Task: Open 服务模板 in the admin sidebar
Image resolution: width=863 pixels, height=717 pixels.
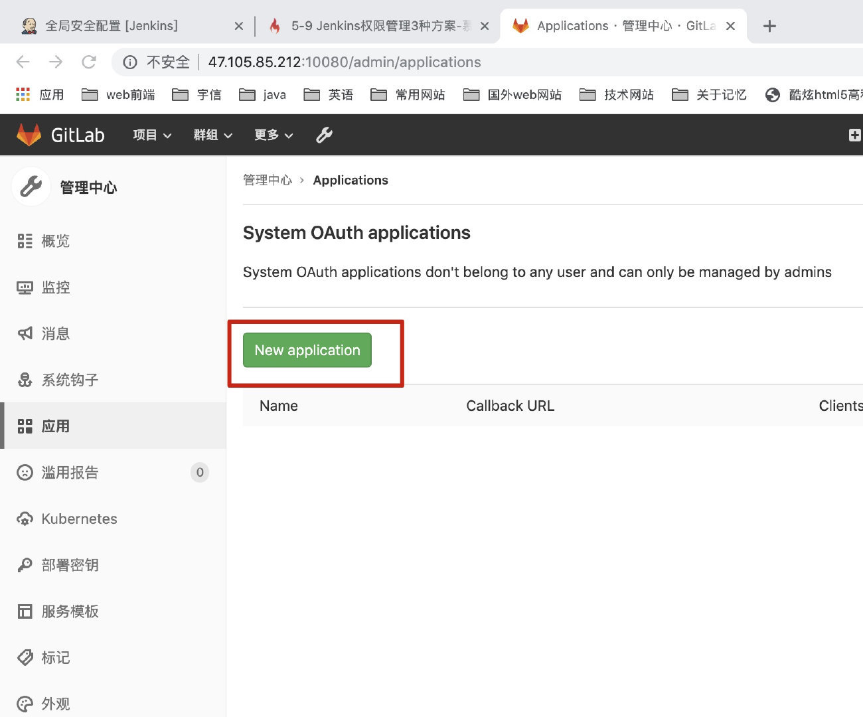Action: coord(113,611)
